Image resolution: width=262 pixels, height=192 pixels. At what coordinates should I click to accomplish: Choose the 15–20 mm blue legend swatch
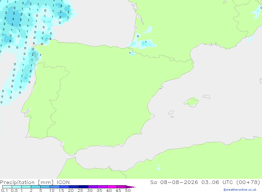coord(64,187)
